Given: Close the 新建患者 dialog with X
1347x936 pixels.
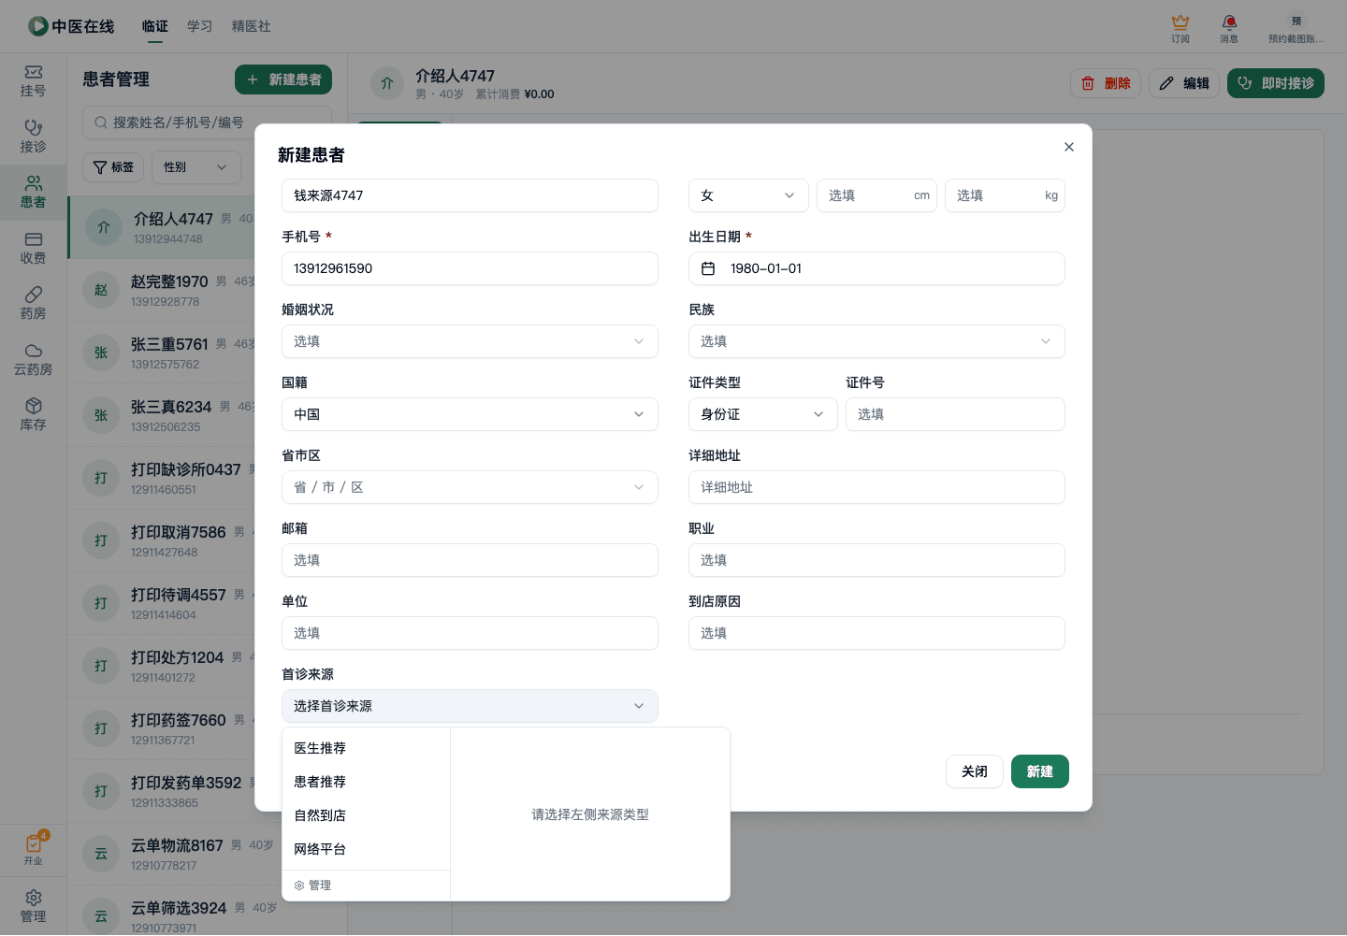Looking at the screenshot, I should (1069, 147).
